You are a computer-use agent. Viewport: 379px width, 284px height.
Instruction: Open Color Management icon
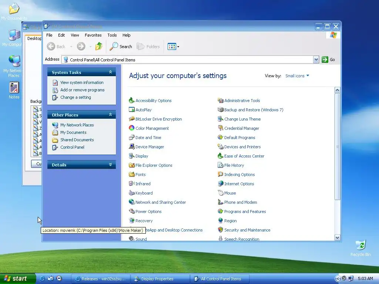(131, 128)
